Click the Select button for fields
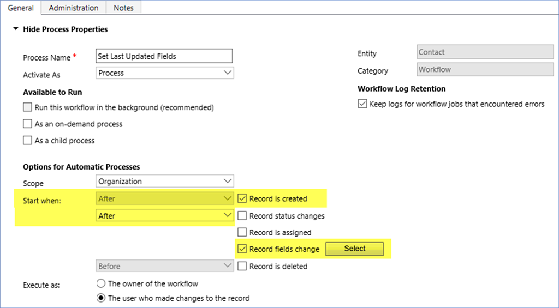Screen dimensions: 559x308 pyautogui.click(x=354, y=249)
